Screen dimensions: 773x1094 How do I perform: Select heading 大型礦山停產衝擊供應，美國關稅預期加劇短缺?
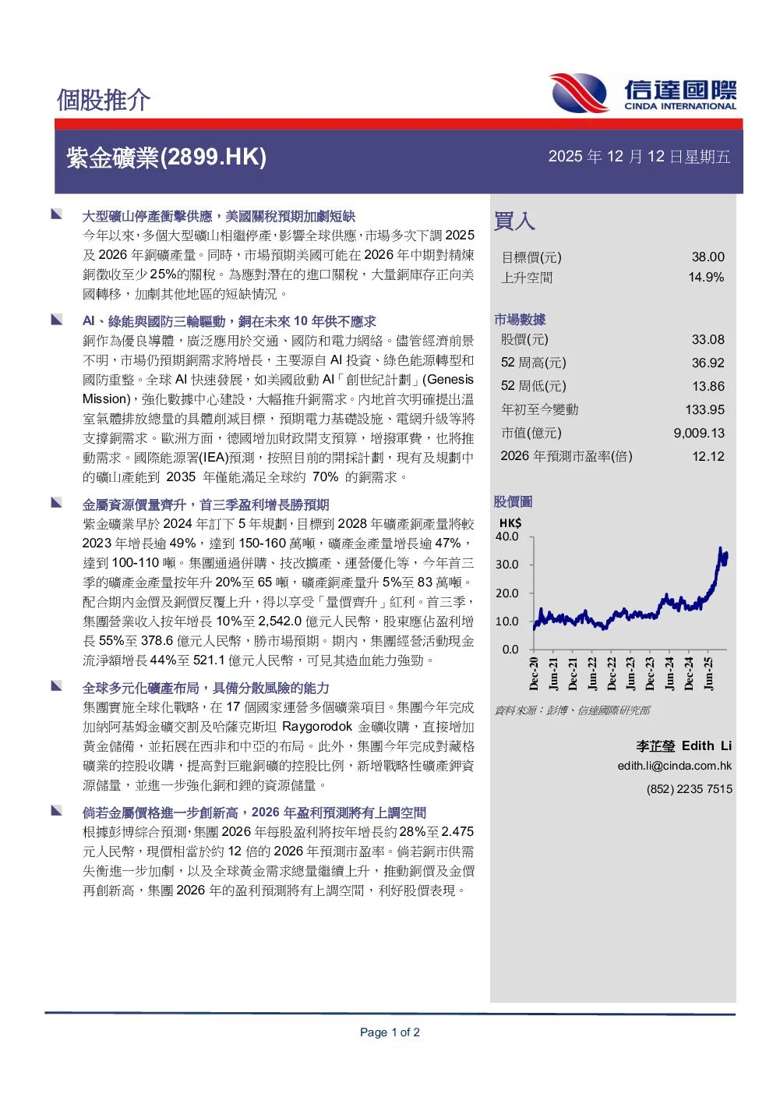[x=219, y=216]
